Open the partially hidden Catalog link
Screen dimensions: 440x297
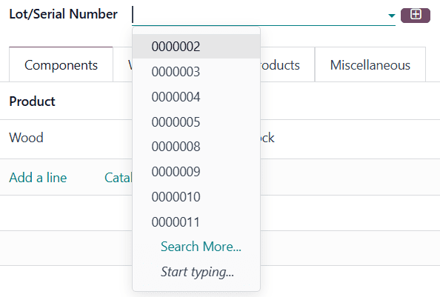click(118, 178)
